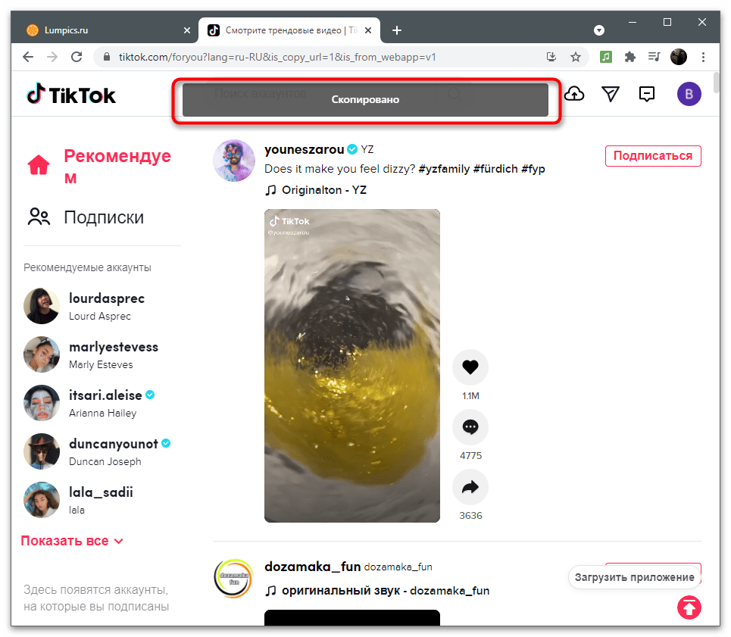Screen dimensions: 731x637
Task: Go back with browser back arrow
Action: (28, 57)
